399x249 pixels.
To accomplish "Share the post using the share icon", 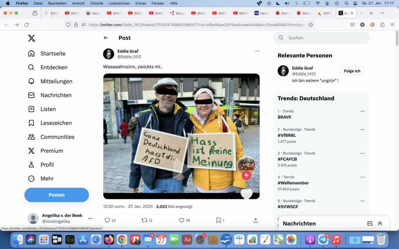I will coord(256,220).
